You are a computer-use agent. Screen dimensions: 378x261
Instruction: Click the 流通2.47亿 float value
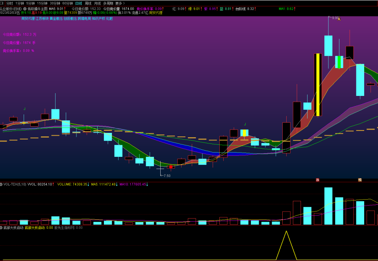pyautogui.click(x=140, y=13)
